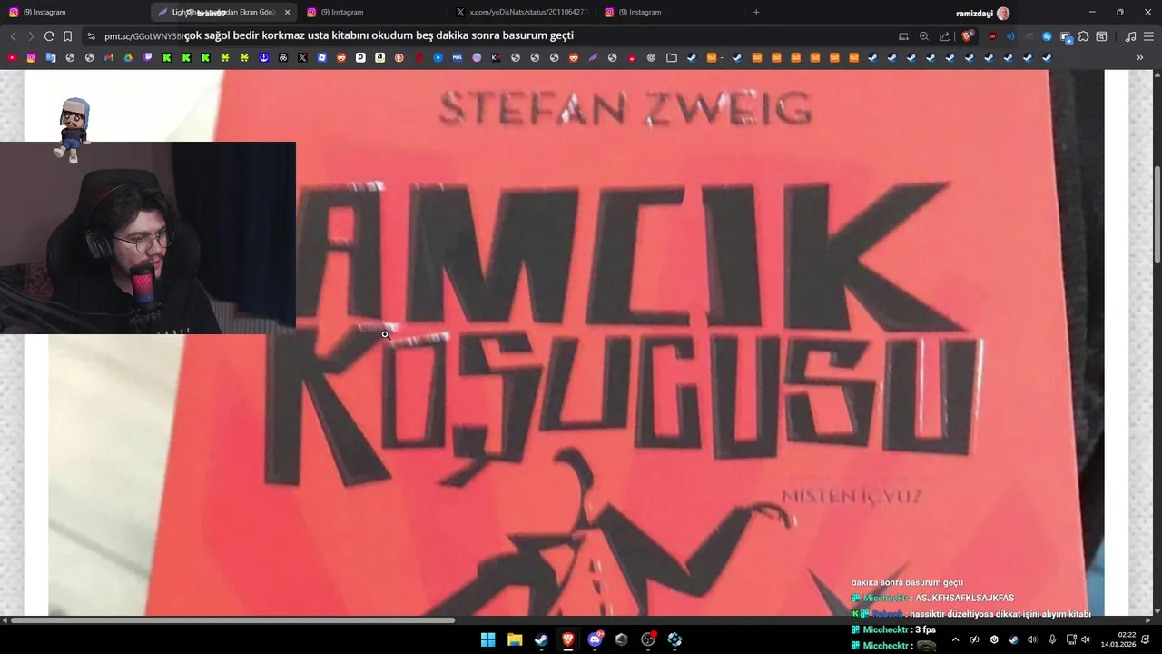Go back to the previous page
The height and width of the screenshot is (654, 1162).
13,36
